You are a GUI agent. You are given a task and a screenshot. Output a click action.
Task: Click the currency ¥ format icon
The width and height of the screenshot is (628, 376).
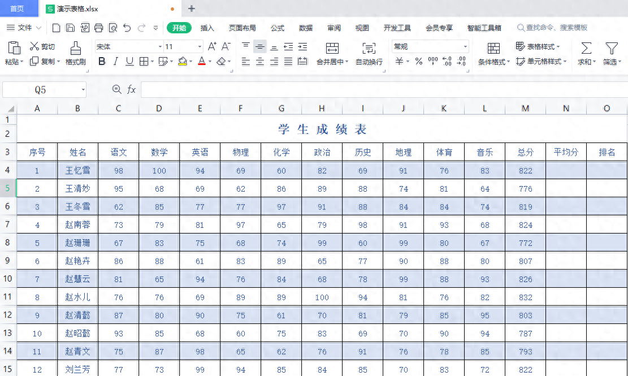tap(399, 61)
